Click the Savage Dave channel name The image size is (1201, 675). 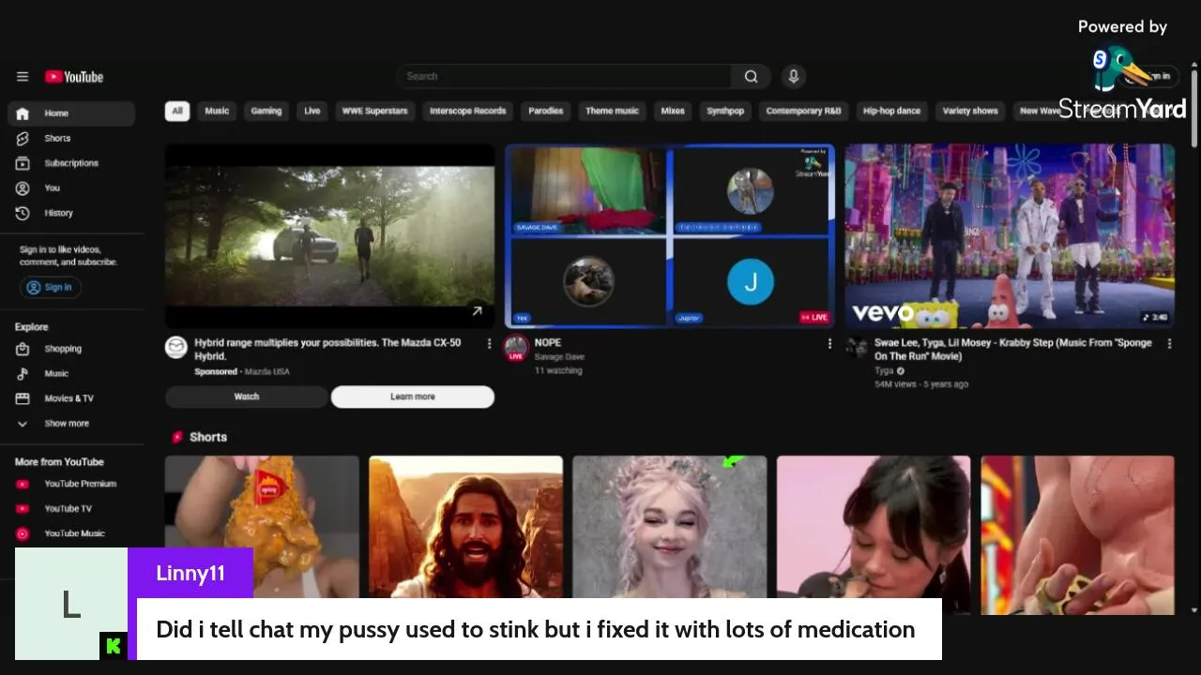click(559, 357)
